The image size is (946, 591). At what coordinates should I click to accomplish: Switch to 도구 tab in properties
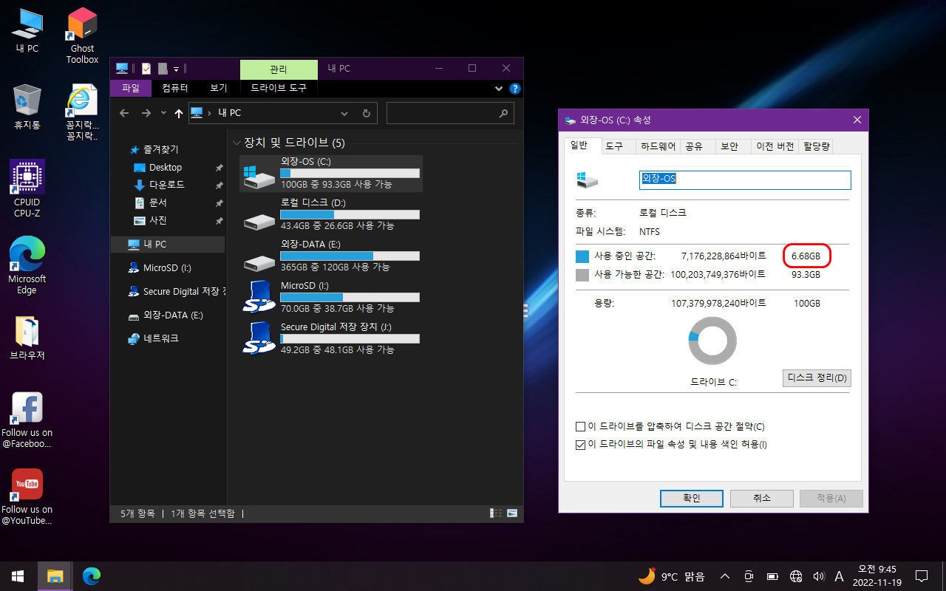tap(614, 146)
